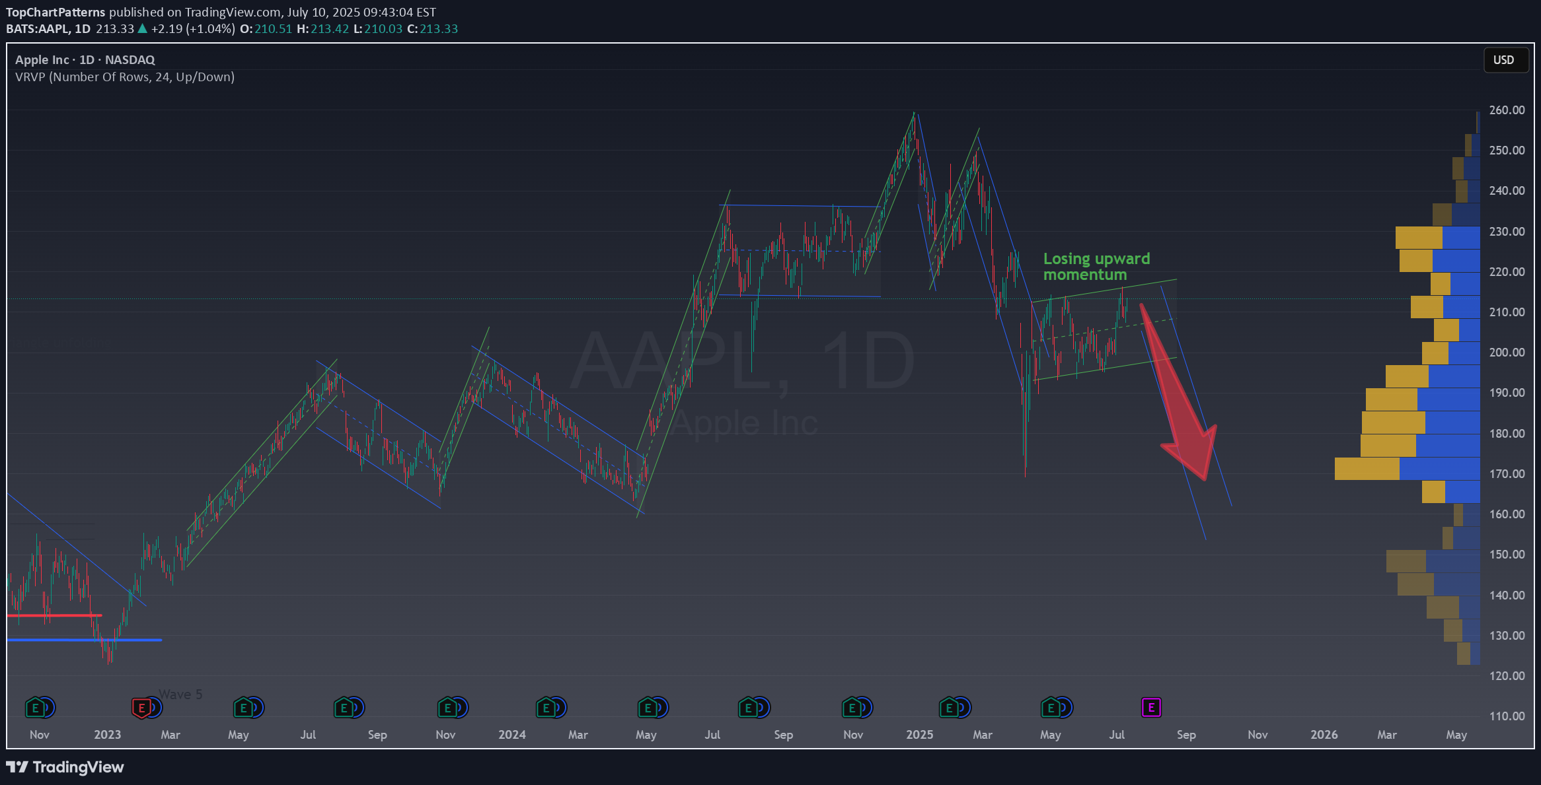Select the earnings marker between Jul and Sep 2024
Viewport: 1541px width, 785px height.
(x=749, y=708)
